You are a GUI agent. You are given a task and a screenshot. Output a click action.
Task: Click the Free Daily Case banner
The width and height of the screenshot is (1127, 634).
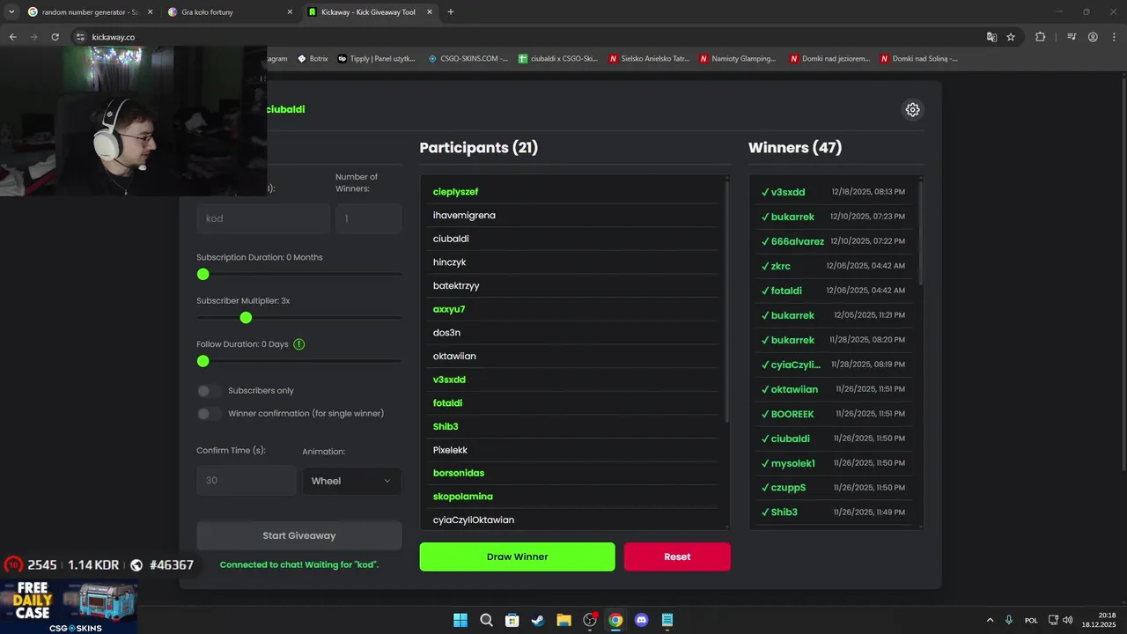69,606
